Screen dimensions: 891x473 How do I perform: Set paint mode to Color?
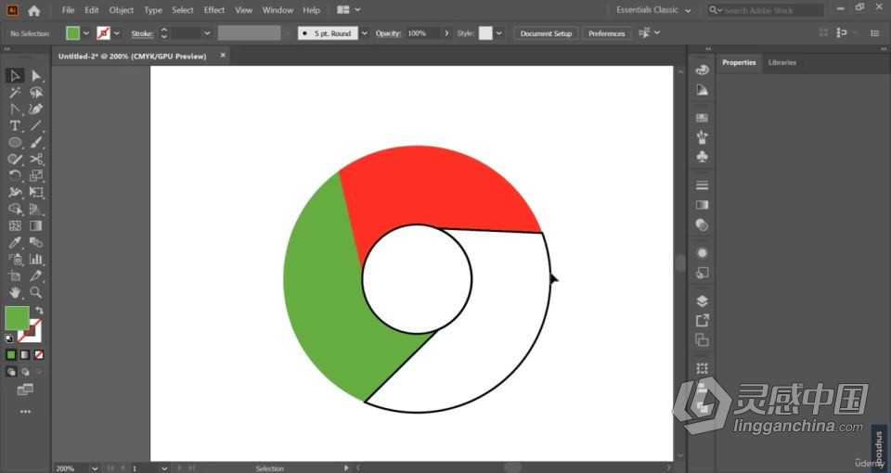[x=11, y=355]
